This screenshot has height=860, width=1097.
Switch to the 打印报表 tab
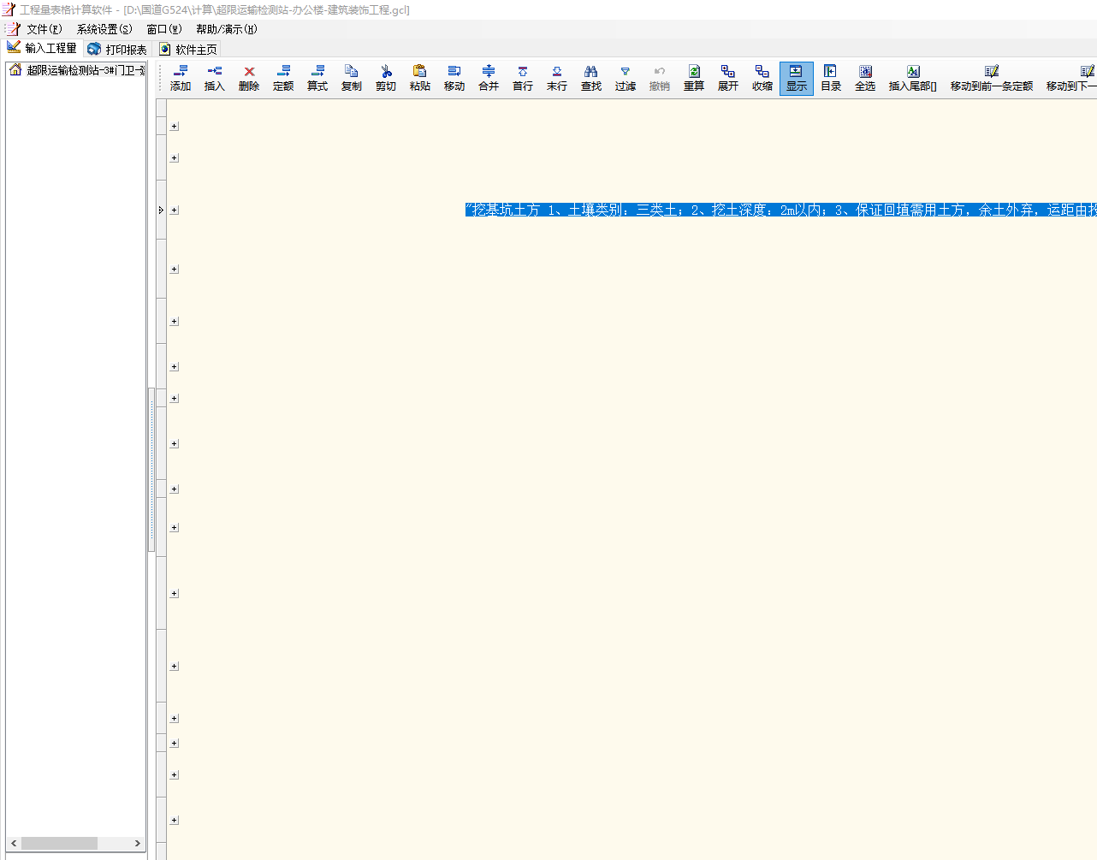click(x=117, y=50)
